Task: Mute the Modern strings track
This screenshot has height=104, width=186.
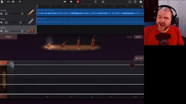Action: click(1, 31)
